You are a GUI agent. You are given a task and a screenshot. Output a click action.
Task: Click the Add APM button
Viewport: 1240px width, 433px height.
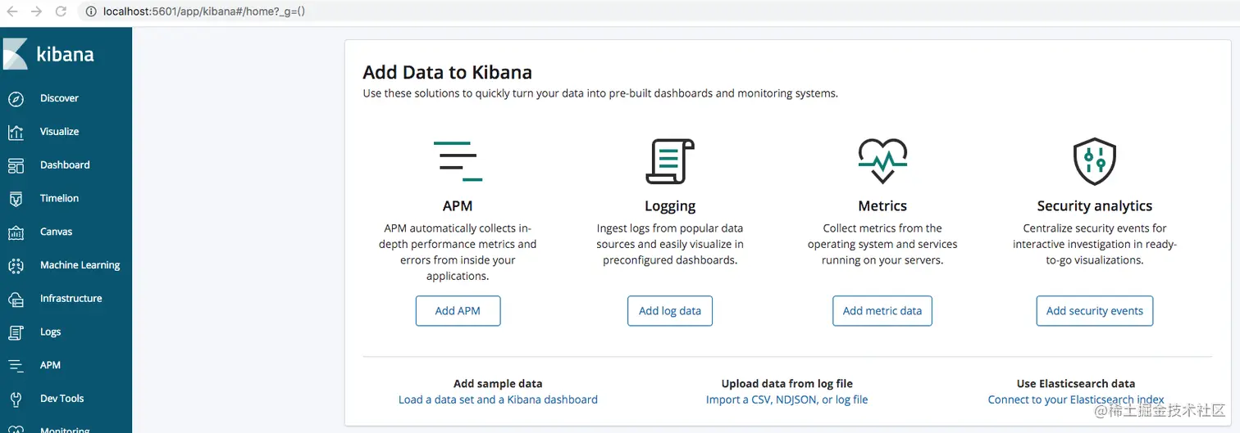pos(458,311)
